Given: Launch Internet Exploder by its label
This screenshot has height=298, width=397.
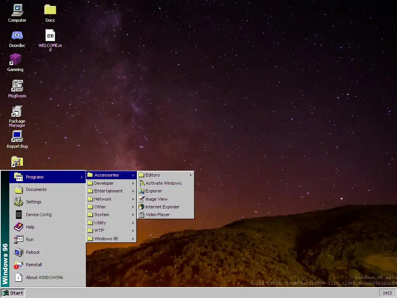Looking at the screenshot, I should point(162,207).
